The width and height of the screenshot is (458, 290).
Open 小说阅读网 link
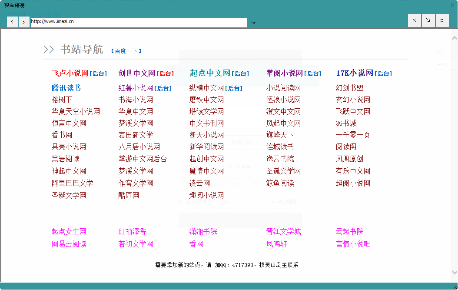(x=283, y=88)
